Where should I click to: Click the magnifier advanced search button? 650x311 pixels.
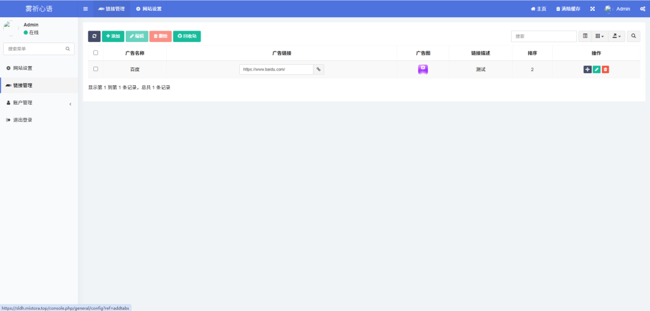(634, 37)
